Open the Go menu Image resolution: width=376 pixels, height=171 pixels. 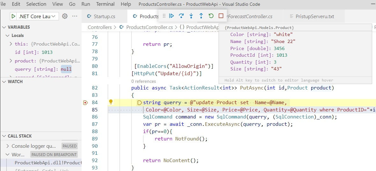(72, 4)
